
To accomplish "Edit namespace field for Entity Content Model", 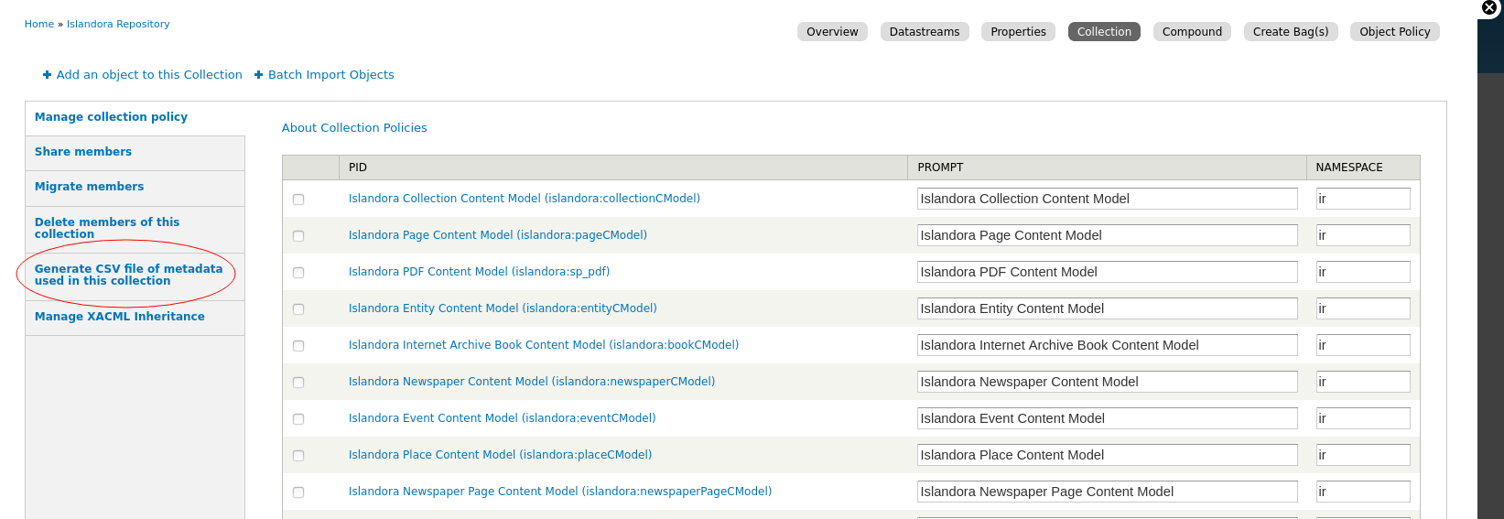I will click(1363, 308).
